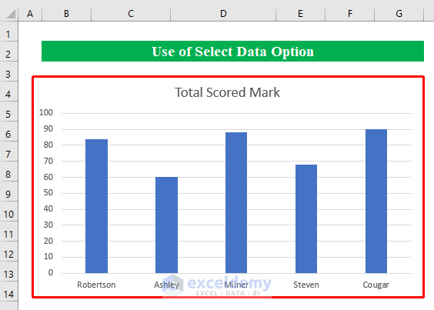434x310 pixels.
Task: Select column D header
Action: 223,14
